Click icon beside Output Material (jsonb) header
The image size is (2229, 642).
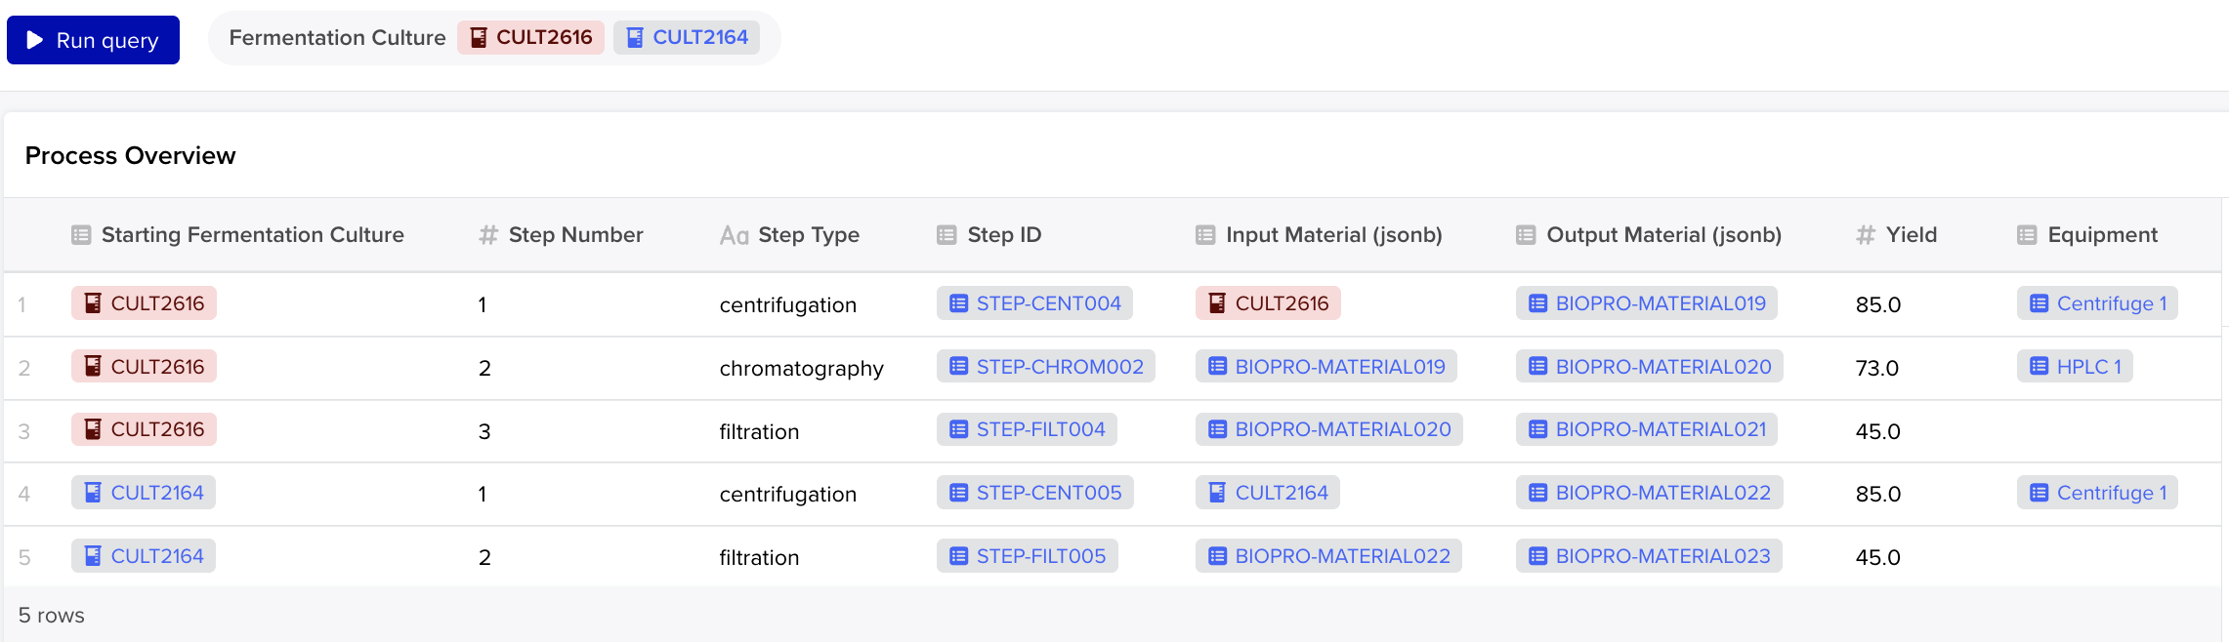(1526, 235)
